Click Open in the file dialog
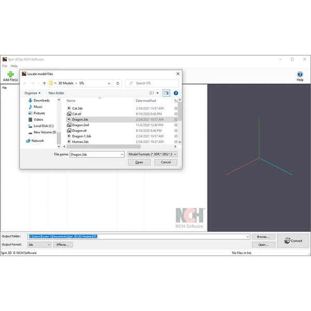311x311 pixels. (x=139, y=162)
